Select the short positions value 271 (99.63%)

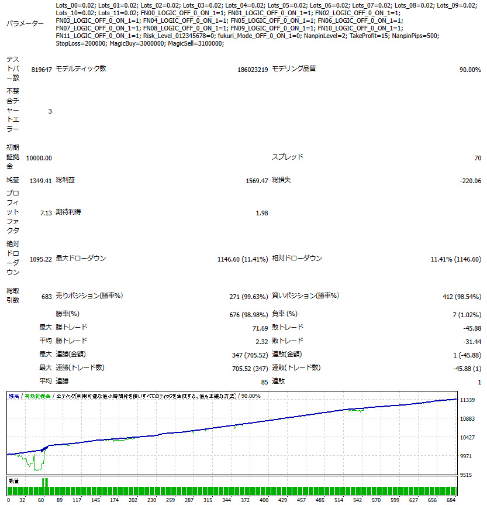coord(249,297)
